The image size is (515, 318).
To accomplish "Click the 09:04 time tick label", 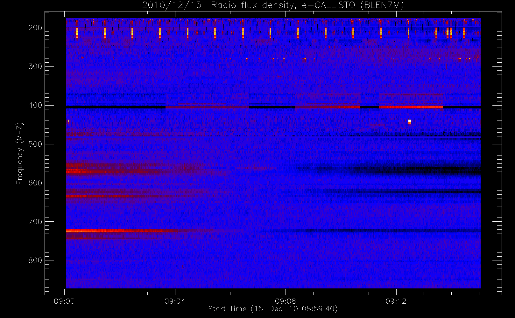I will tap(175, 301).
